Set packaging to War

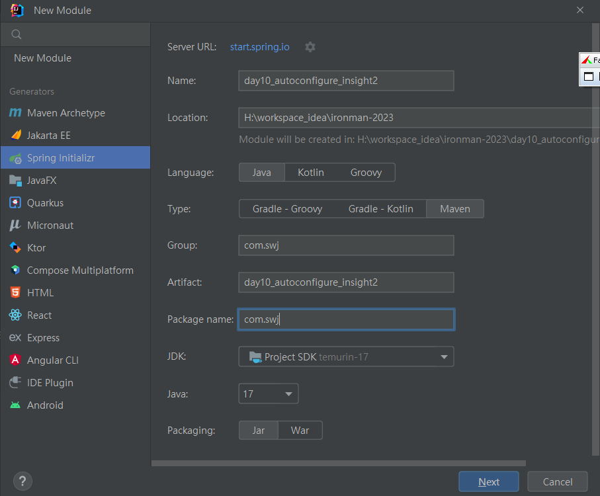coord(300,431)
